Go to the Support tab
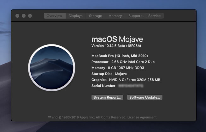Screen dimensions: 206x132 135,16
